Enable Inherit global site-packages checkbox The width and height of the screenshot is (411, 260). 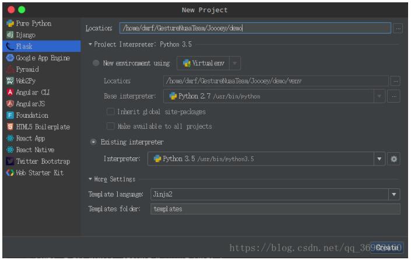(111, 112)
